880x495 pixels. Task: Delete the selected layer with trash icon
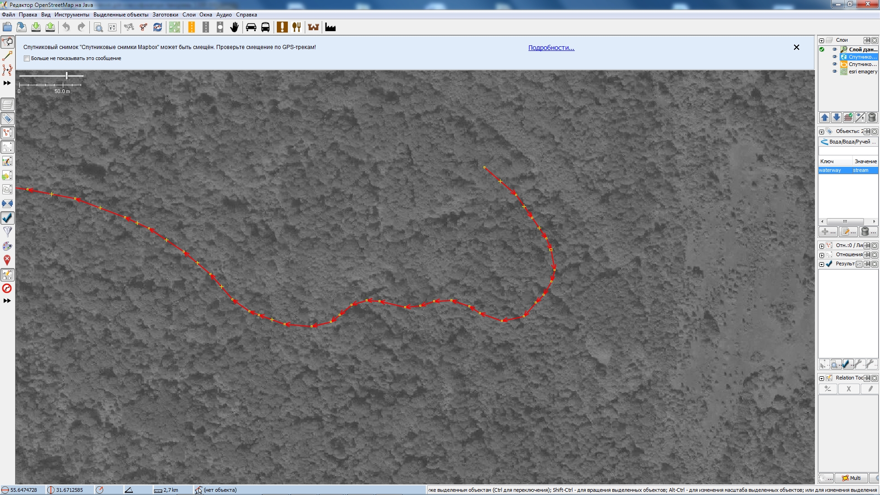(872, 118)
